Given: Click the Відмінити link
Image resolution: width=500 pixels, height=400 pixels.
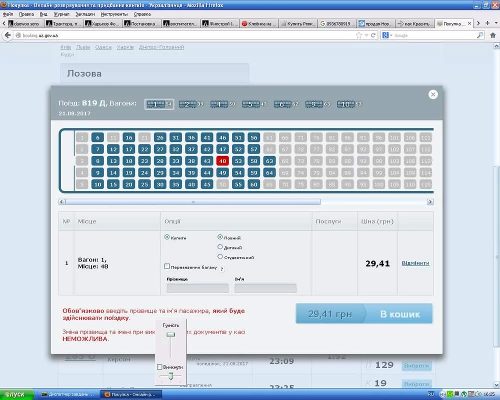Looking at the screenshot, I should click(415, 263).
